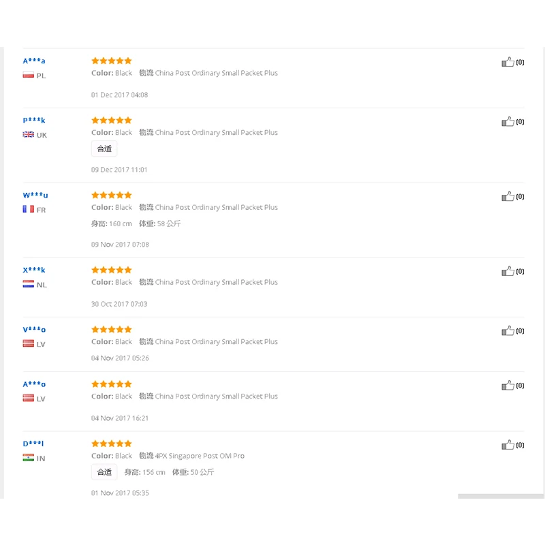Click the India flag beside D***l

coord(28,458)
